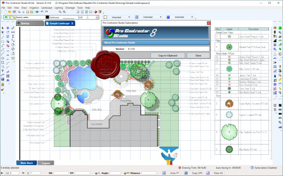The image size is (283, 176).
Task: Create a new drawing file
Action: (x=6, y=12)
